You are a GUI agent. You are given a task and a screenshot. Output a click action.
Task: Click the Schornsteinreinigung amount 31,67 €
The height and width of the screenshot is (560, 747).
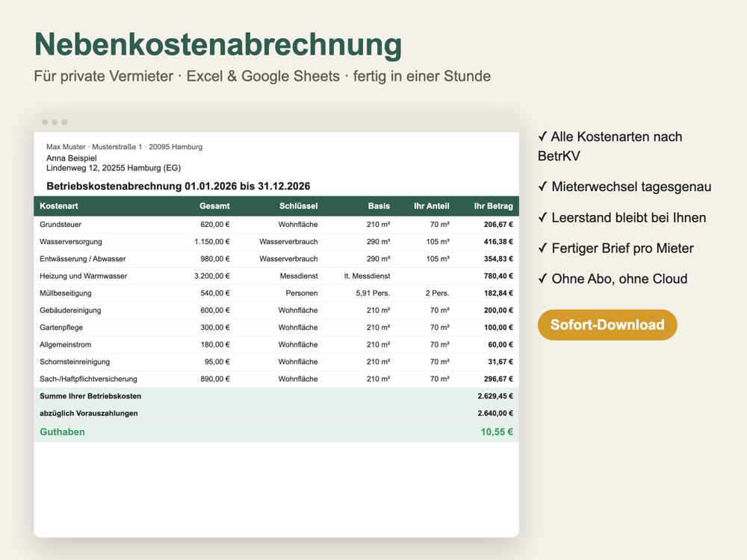coord(500,361)
